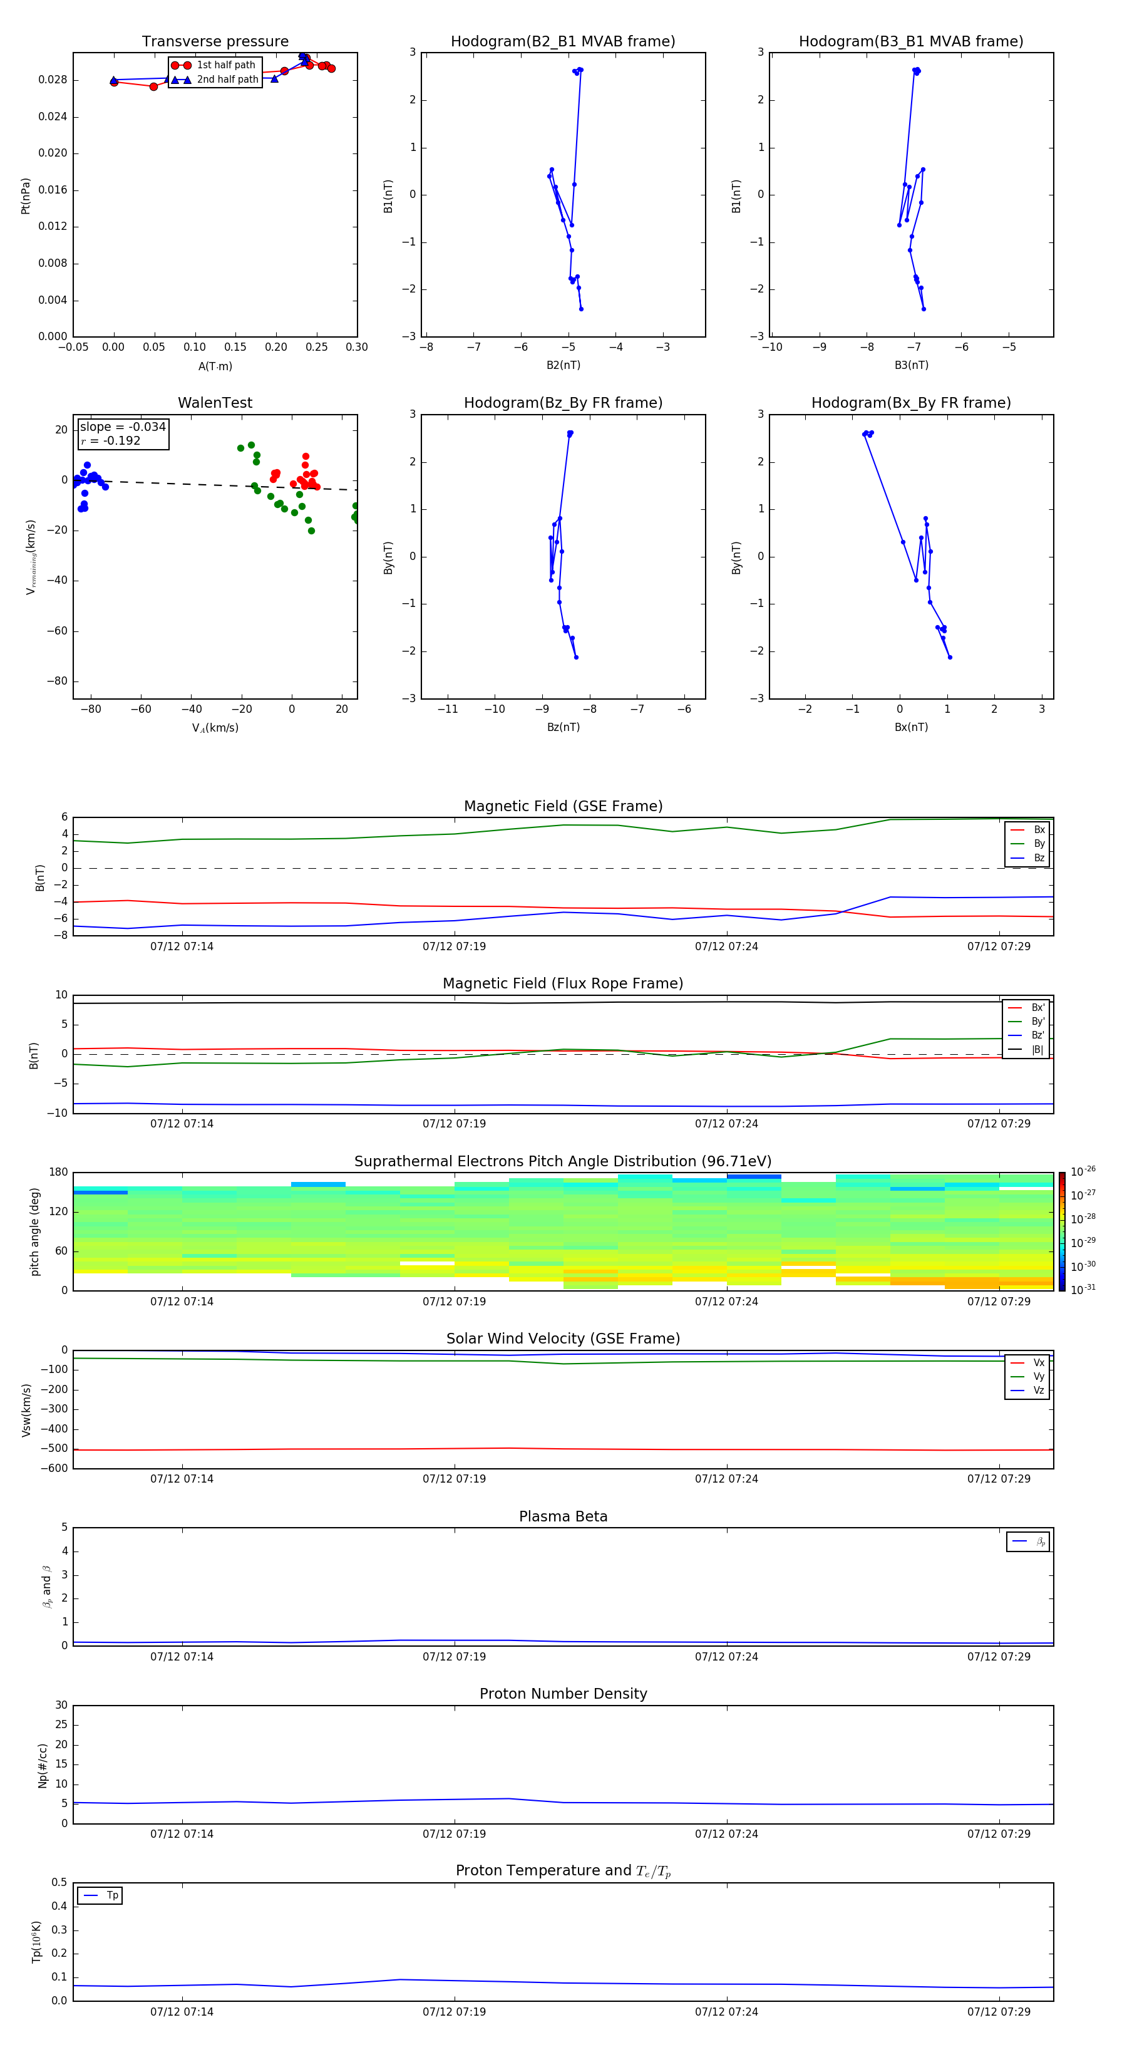Click the 'Np(#/cc)' axis label
Image resolution: width=1127 pixels, height=2067 pixels.
click(43, 1764)
